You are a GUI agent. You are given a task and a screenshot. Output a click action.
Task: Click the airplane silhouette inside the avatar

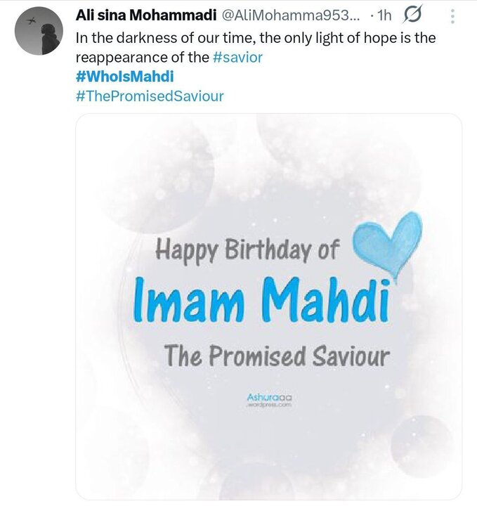30,22
